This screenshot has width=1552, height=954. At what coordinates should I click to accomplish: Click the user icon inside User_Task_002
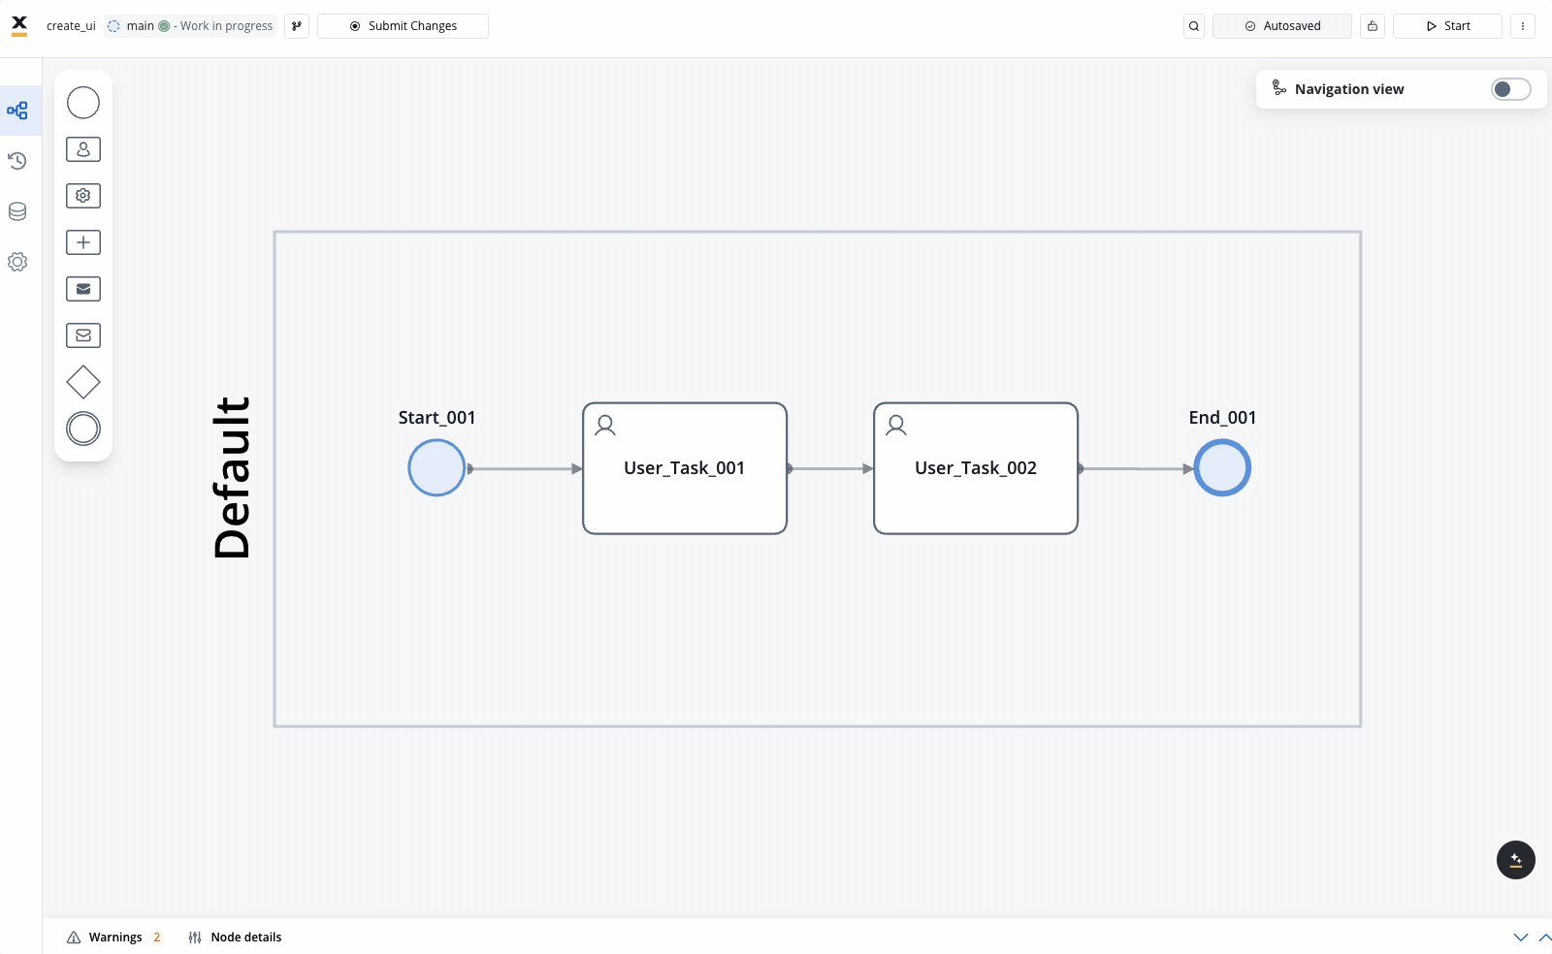pos(896,425)
